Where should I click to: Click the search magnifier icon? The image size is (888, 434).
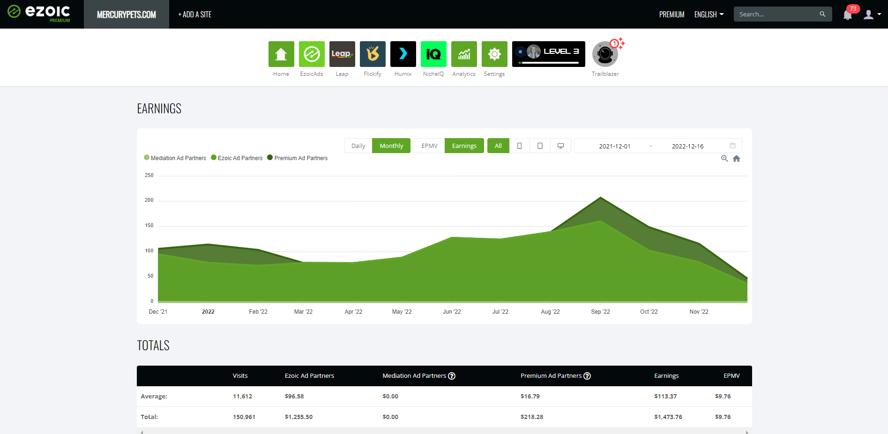click(x=822, y=14)
